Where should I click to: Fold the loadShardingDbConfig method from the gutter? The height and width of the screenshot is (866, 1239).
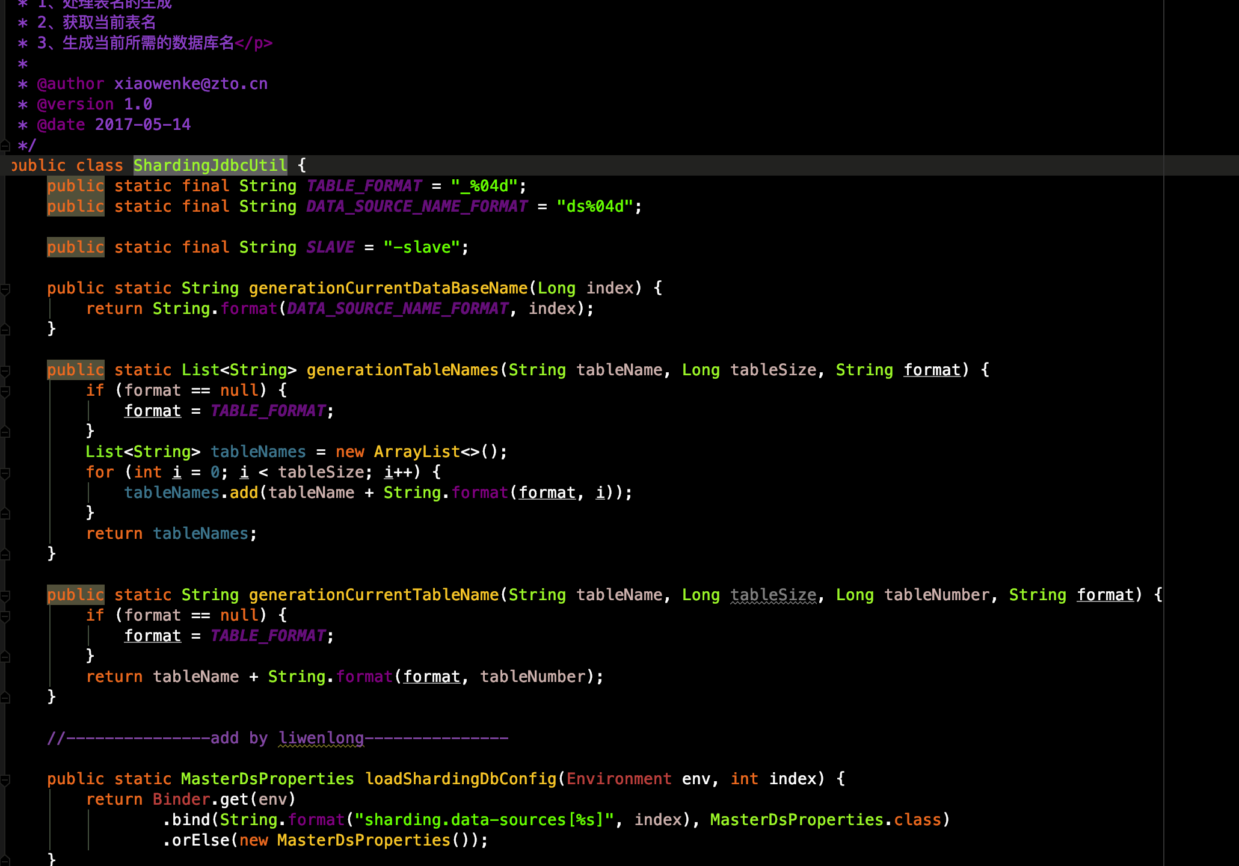click(x=5, y=780)
